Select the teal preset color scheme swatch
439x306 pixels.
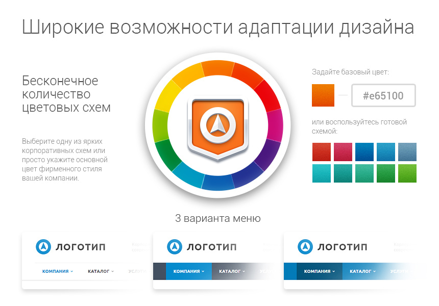tap(320, 173)
